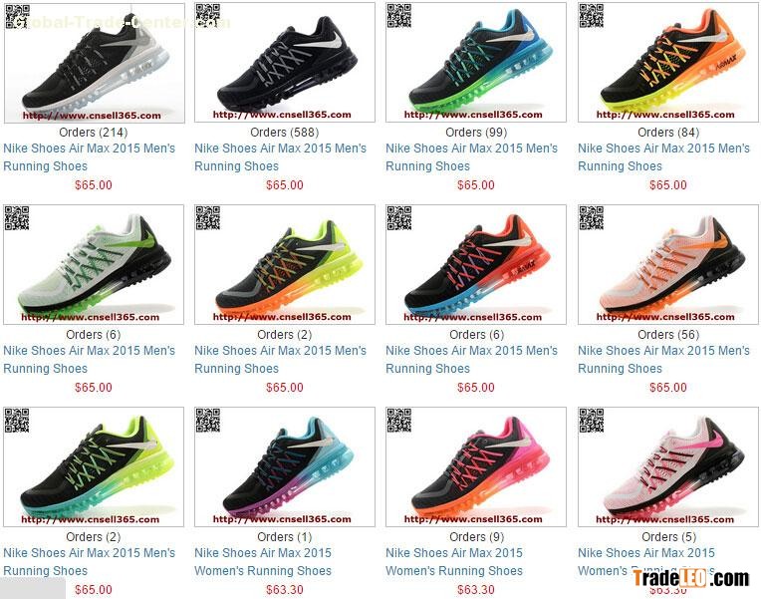
Task: Open the black and orange shoe with 84 orders
Action: pyautogui.click(x=668, y=62)
